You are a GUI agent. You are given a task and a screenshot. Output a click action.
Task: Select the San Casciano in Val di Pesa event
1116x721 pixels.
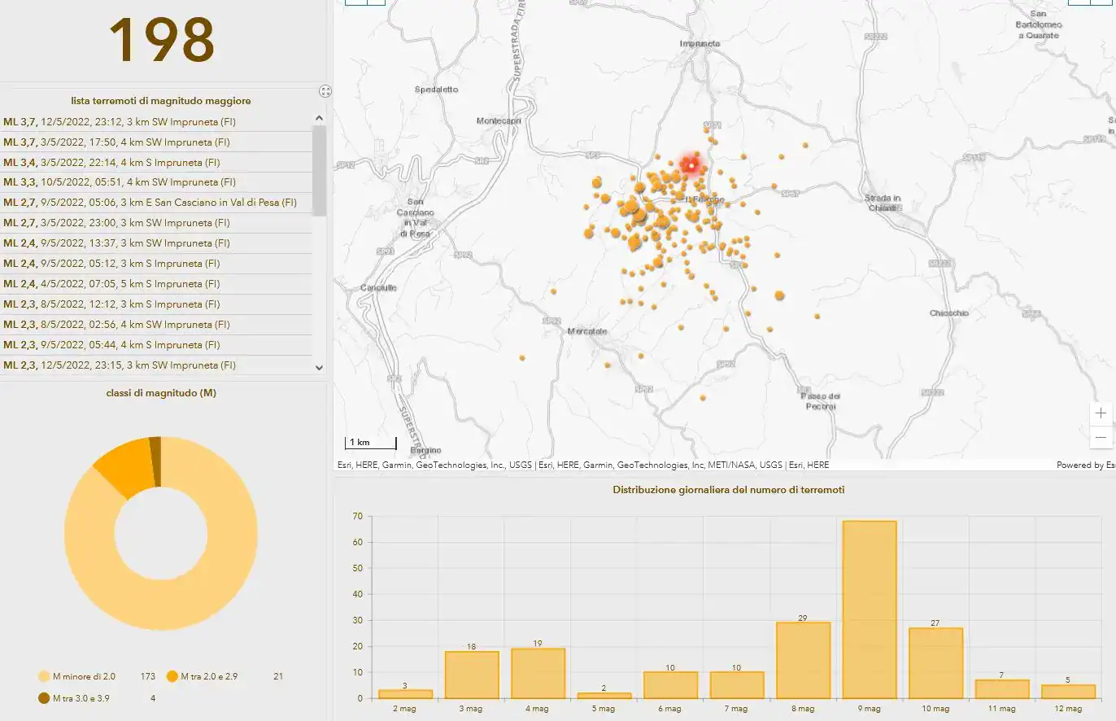click(156, 203)
